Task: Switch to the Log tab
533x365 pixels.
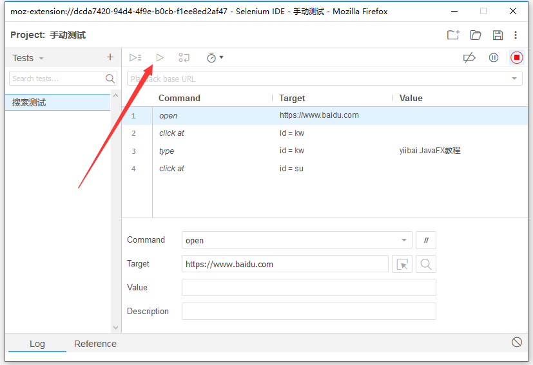Action: point(37,344)
